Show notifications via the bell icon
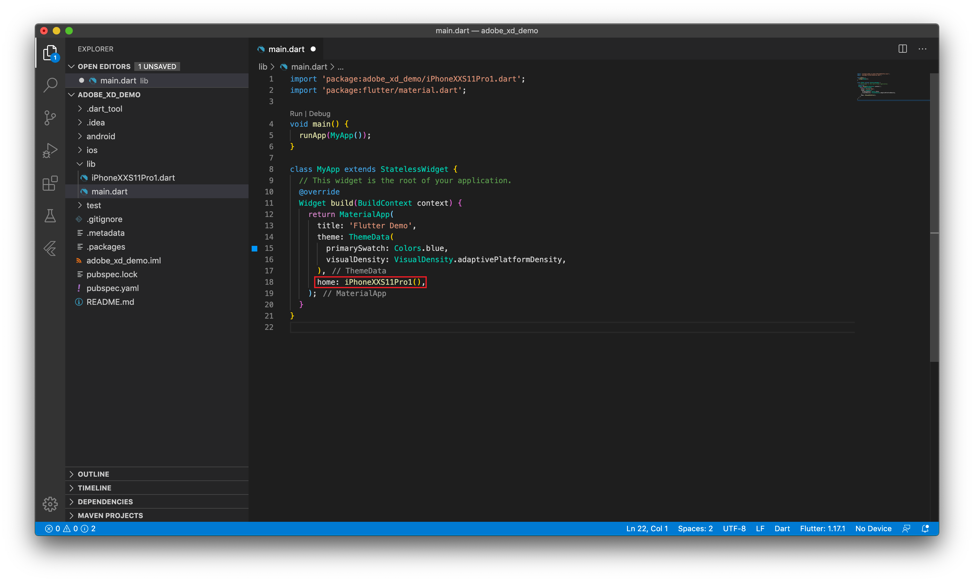The width and height of the screenshot is (974, 582). click(925, 528)
